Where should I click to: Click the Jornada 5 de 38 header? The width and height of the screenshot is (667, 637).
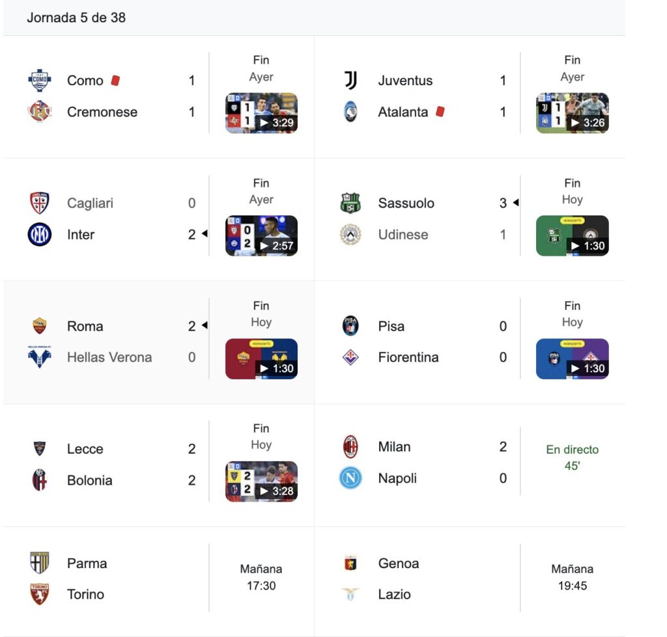(x=76, y=18)
